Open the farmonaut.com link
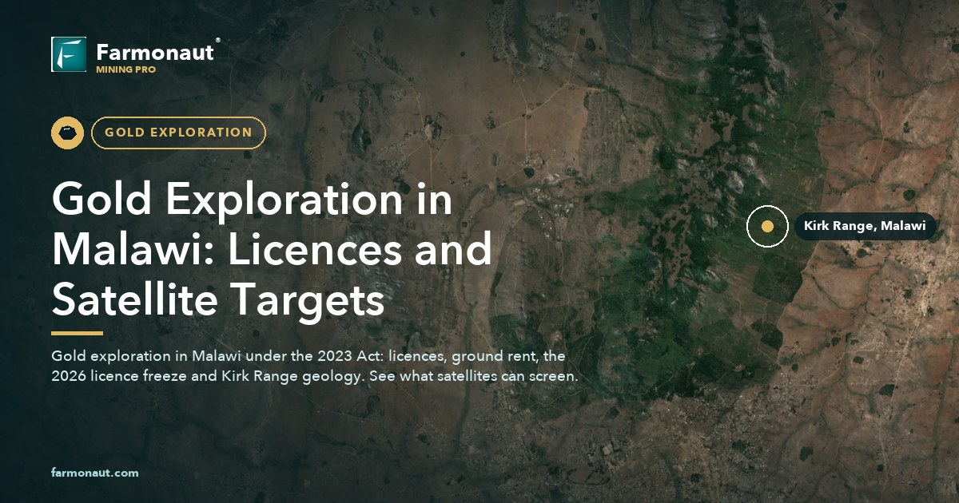 (x=94, y=473)
